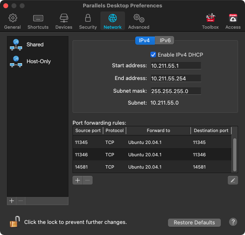Select source port 14581 cell
Viewport: 245px width, 235px height.
pyautogui.click(x=81, y=167)
